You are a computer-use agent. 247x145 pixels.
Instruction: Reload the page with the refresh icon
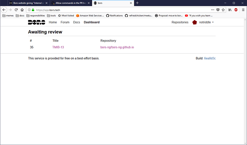click(x=16, y=10)
